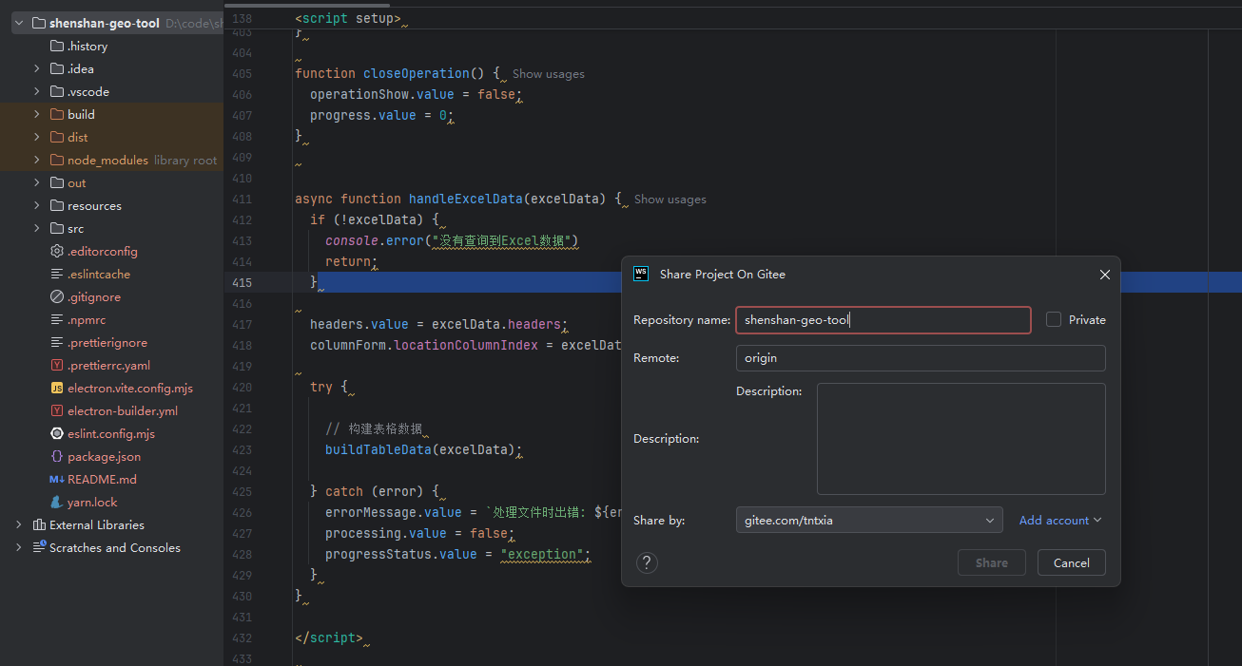Click the WebStorm icon in the Share dialog title

click(641, 274)
